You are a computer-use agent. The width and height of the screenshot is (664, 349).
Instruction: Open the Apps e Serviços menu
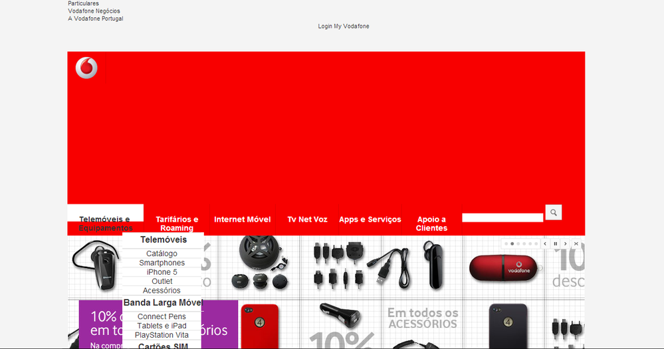coord(370,220)
